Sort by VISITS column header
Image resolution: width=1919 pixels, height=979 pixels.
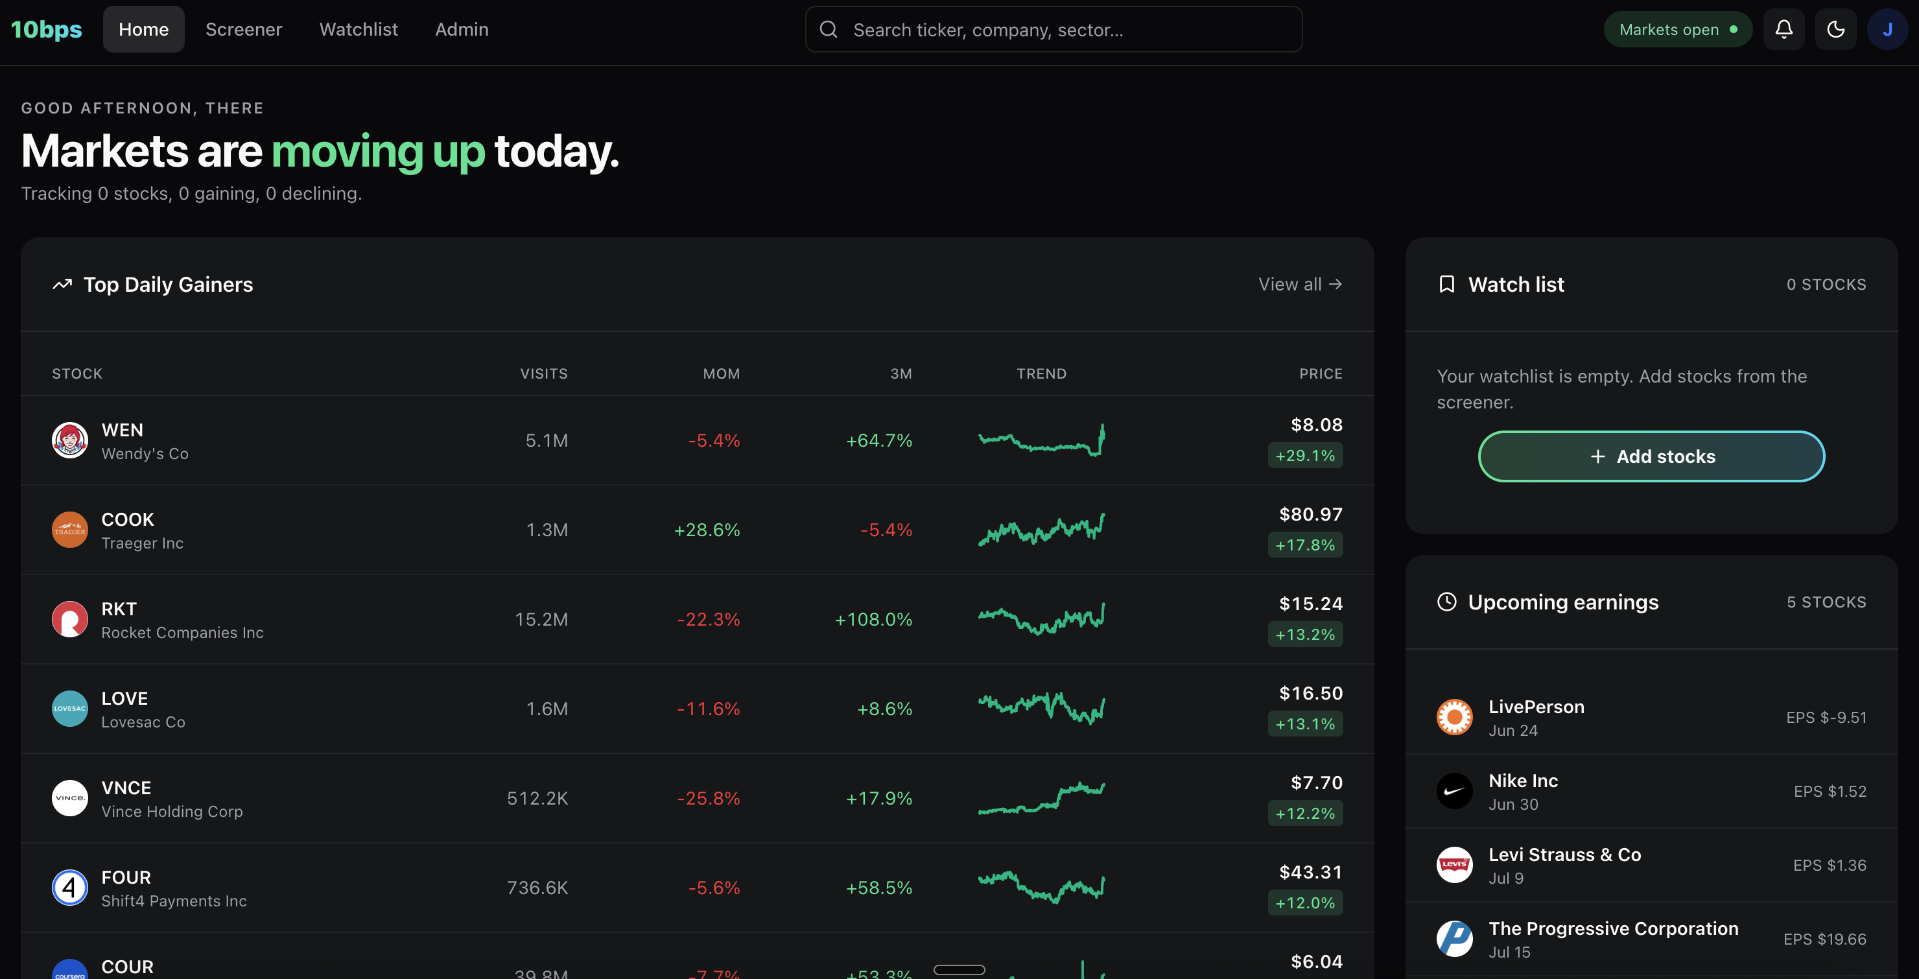click(x=544, y=373)
